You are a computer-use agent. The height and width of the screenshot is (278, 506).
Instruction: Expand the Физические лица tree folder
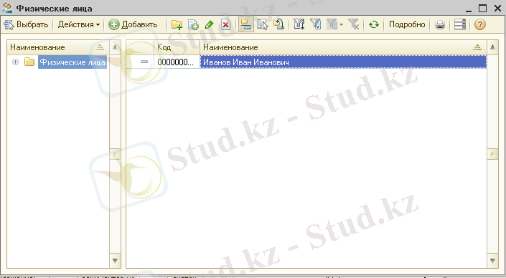point(15,62)
